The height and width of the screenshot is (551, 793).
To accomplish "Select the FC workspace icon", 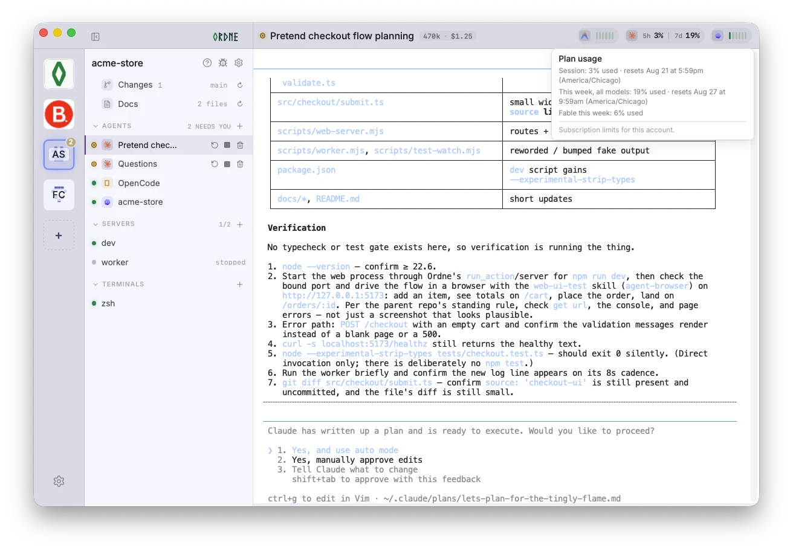I will [x=59, y=195].
